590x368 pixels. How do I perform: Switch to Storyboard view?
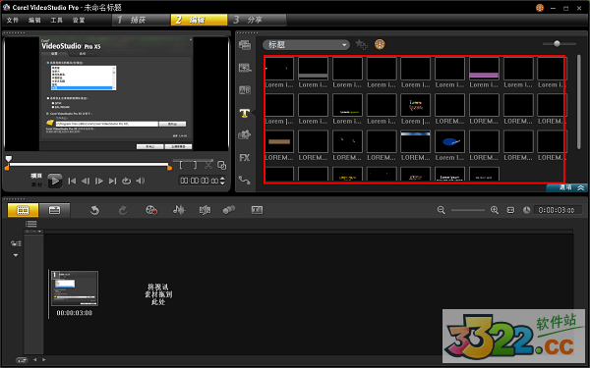23,210
